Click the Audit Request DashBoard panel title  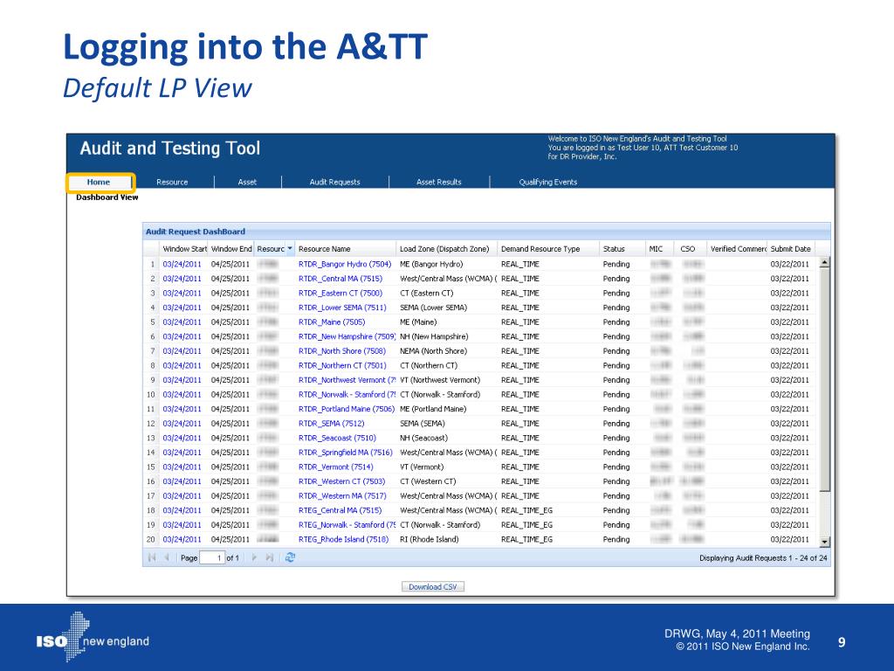pos(195,232)
